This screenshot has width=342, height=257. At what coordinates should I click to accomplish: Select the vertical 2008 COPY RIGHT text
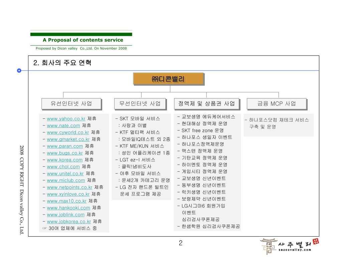click(22, 190)
